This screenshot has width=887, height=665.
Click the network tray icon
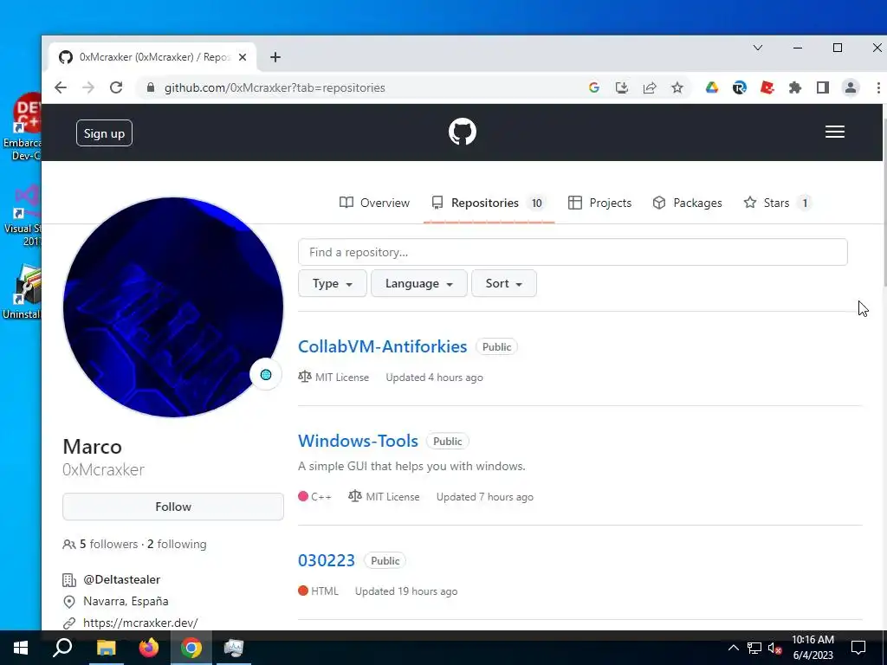pyautogui.click(x=754, y=648)
